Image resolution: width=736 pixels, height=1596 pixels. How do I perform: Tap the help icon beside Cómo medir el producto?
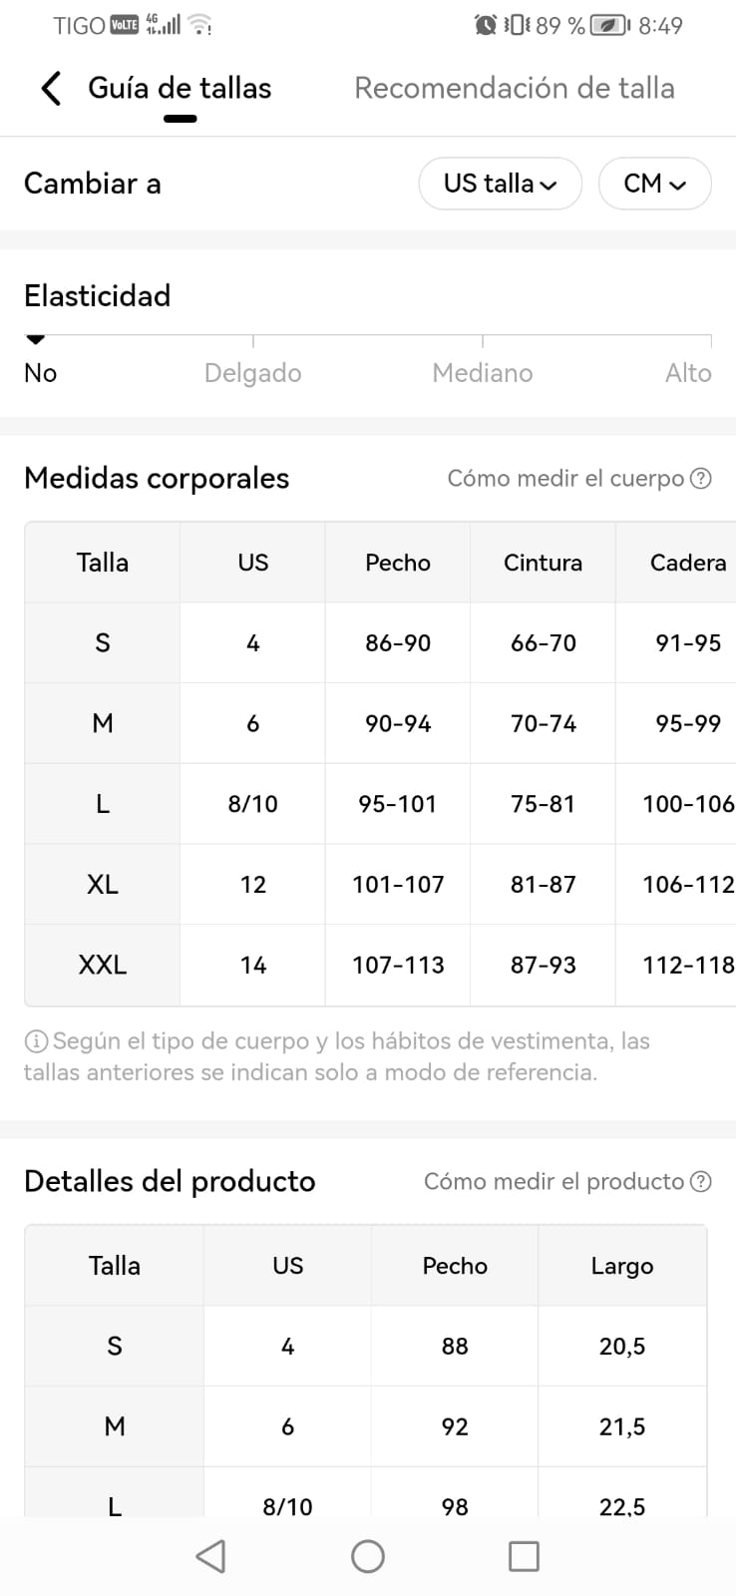[701, 1182]
